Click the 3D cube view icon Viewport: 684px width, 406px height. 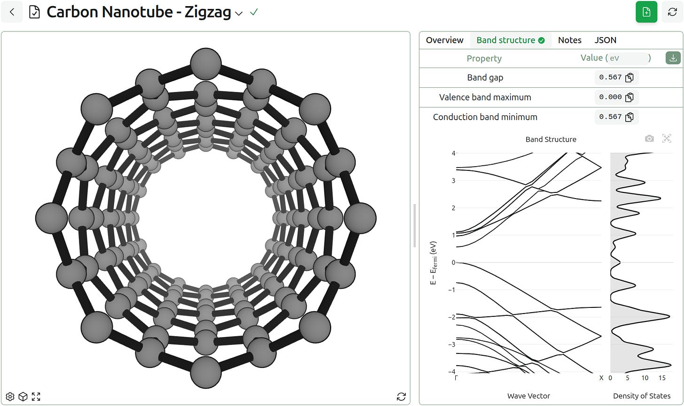click(x=23, y=397)
